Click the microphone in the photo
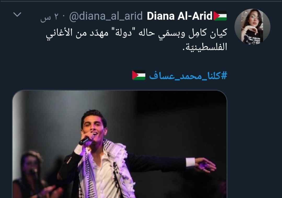 coord(84,140)
